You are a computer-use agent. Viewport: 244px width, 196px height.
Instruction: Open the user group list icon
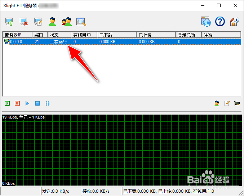[x=67, y=22]
